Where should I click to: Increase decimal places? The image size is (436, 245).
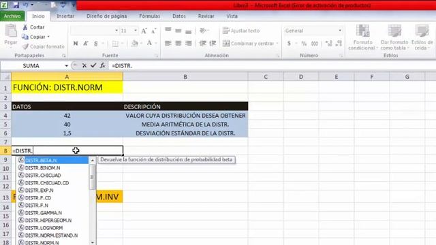[328, 44]
